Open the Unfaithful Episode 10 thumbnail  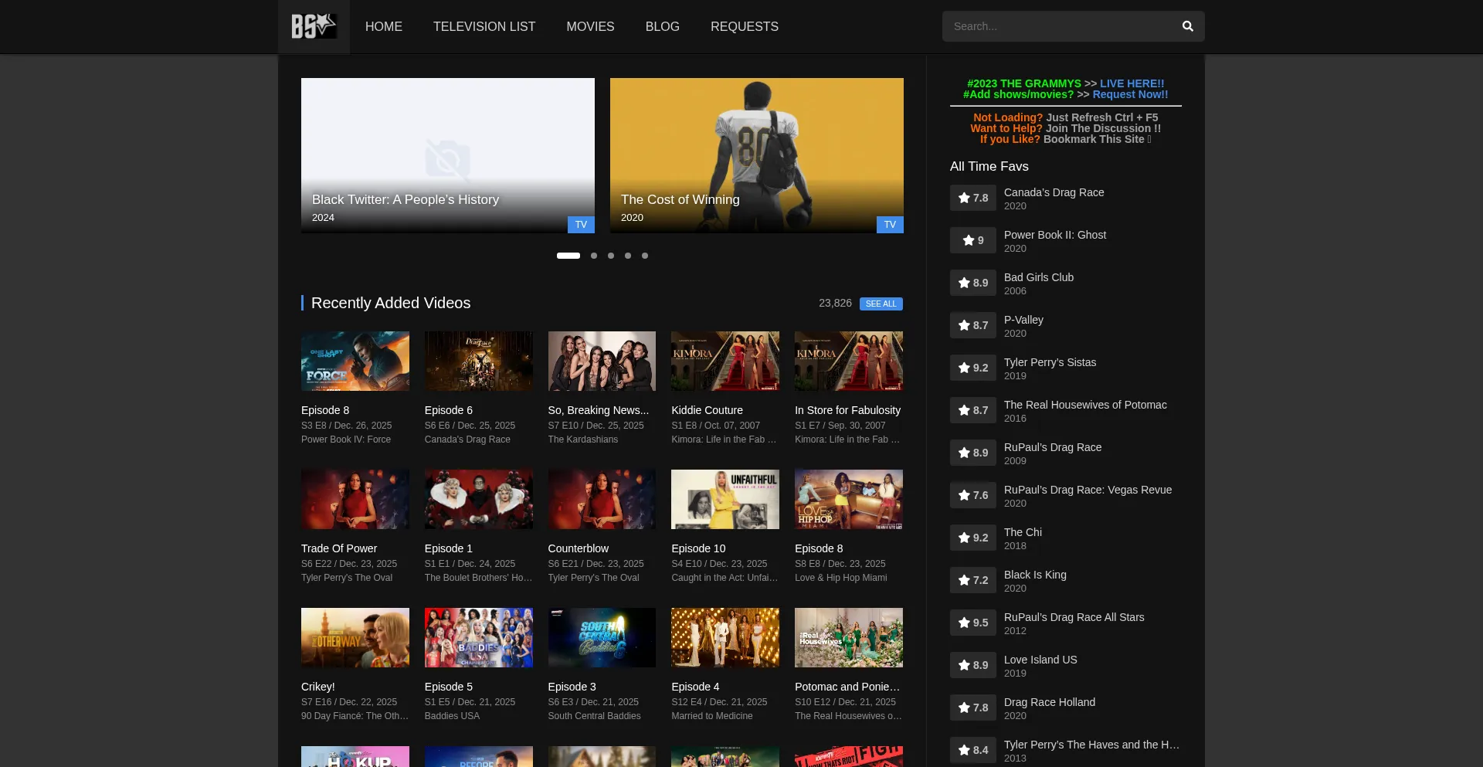(725, 499)
